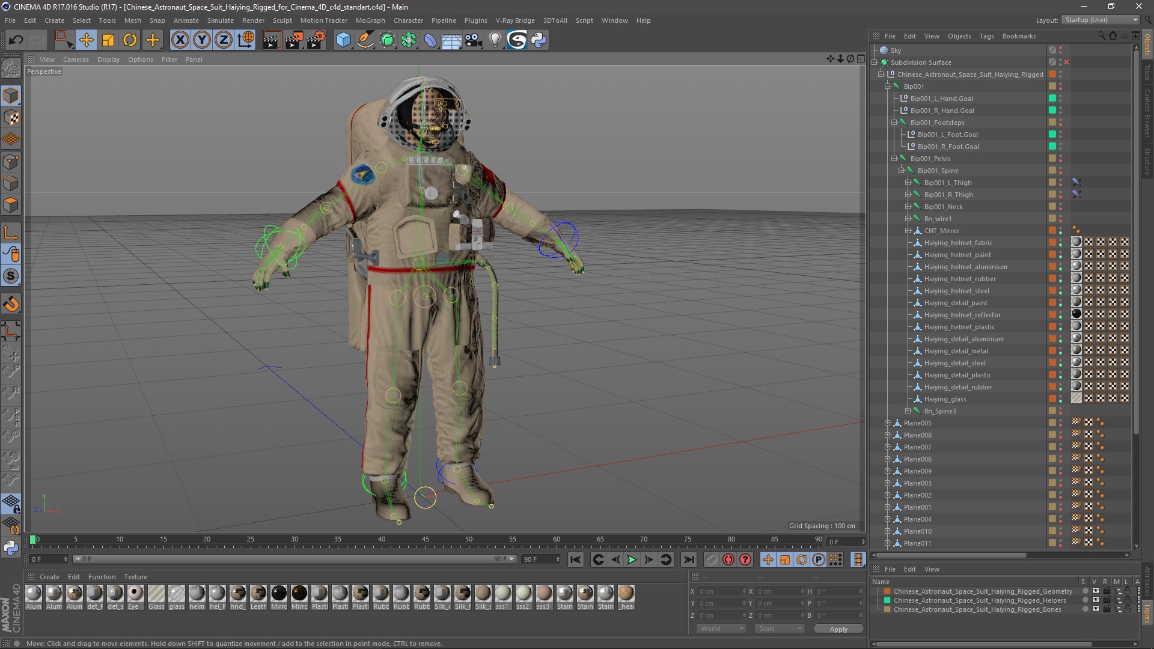Toggle X axis lock

coord(180,40)
